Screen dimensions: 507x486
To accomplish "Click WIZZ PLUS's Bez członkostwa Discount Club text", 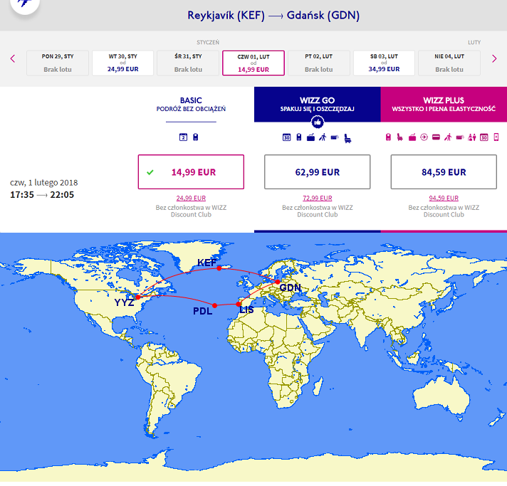I will (444, 211).
